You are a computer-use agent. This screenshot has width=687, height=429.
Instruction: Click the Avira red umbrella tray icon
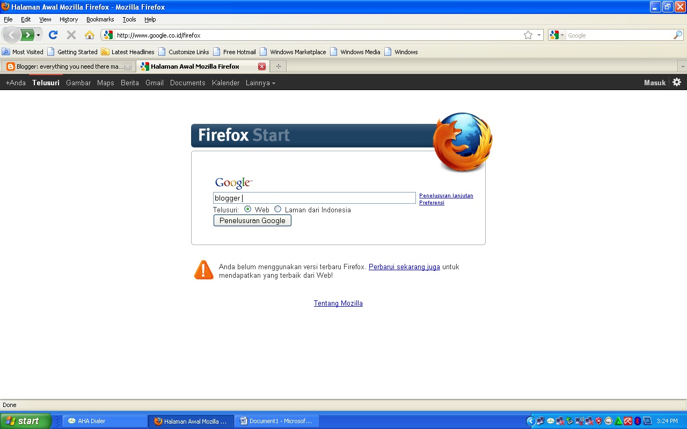628,421
